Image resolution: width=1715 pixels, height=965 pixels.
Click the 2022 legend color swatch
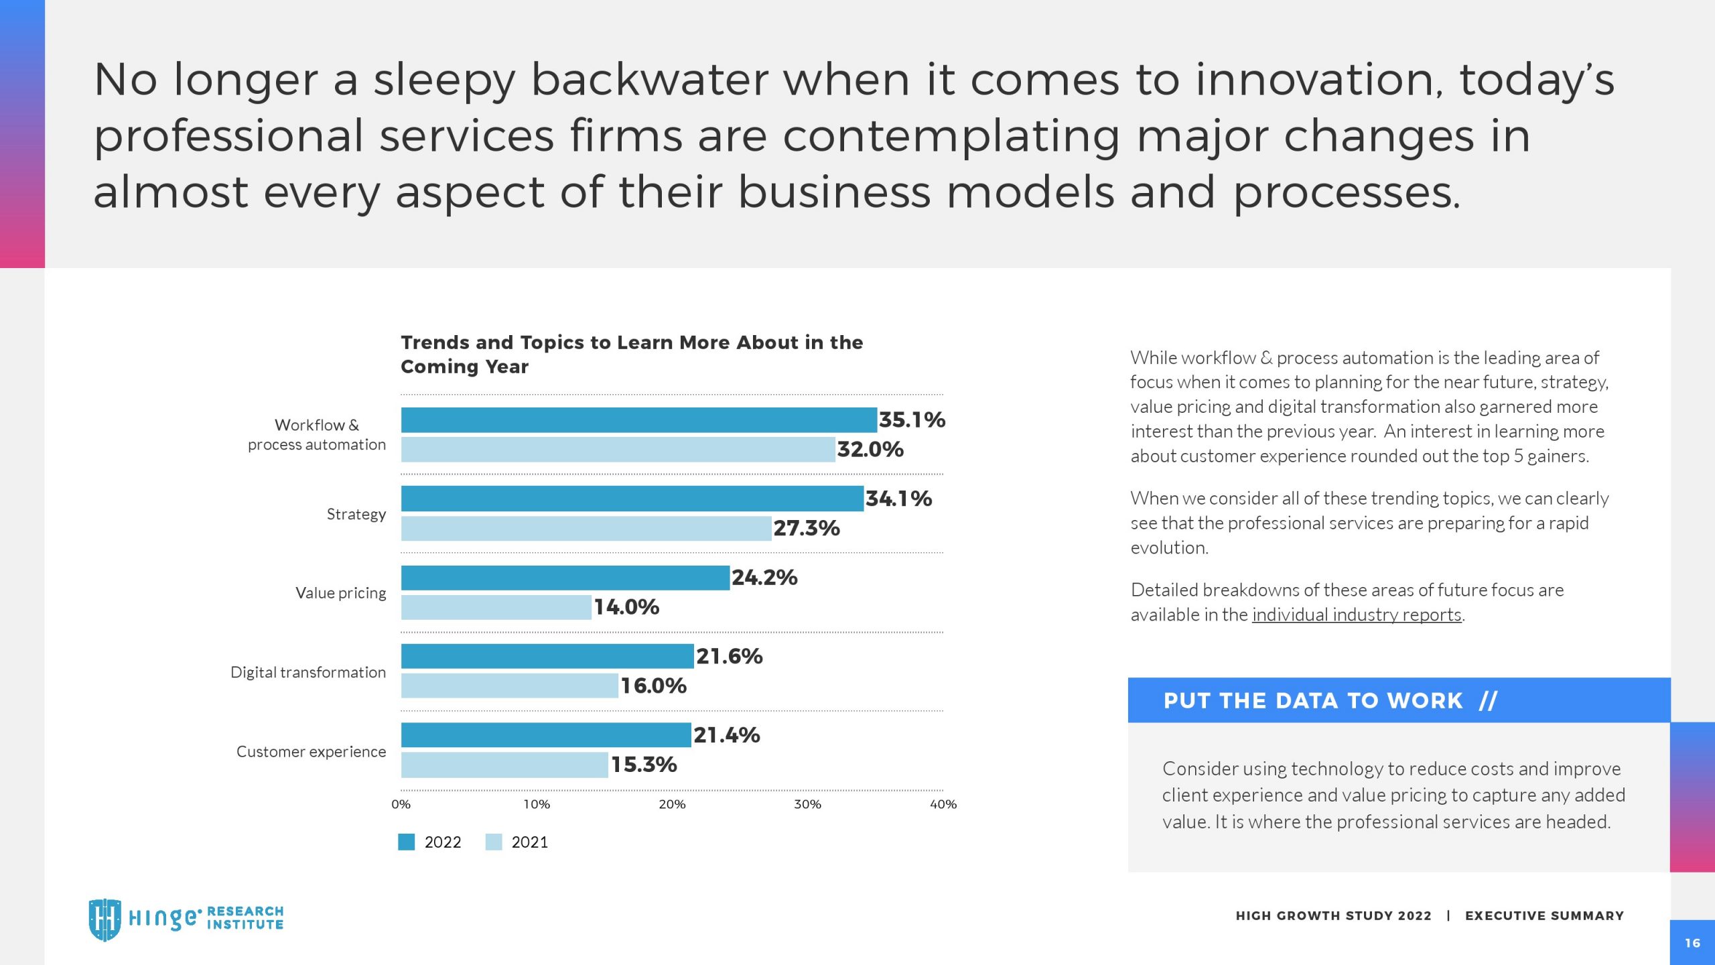[406, 842]
